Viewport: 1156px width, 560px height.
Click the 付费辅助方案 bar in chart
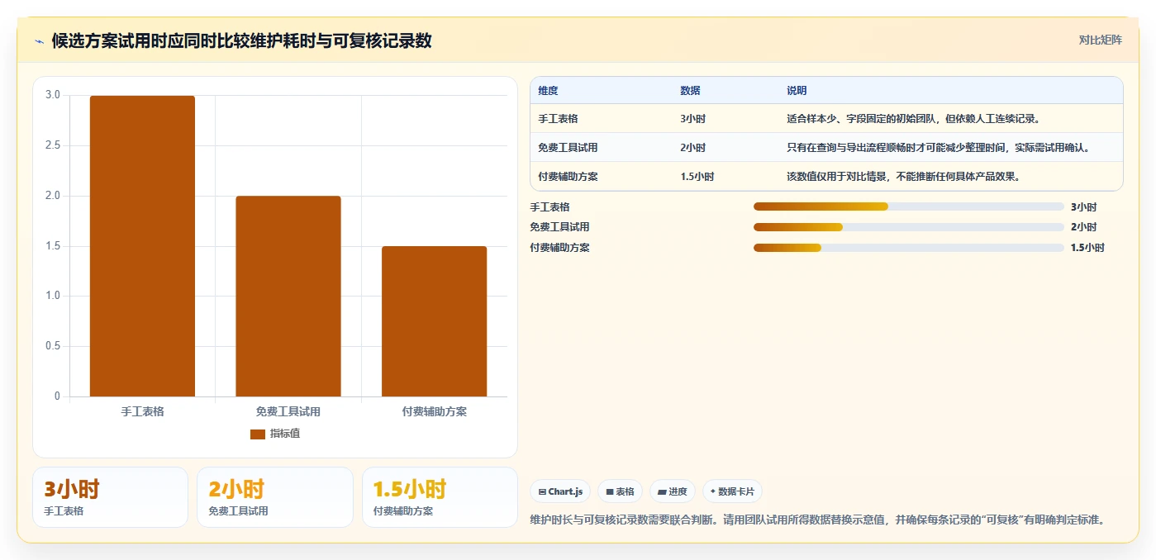point(434,321)
